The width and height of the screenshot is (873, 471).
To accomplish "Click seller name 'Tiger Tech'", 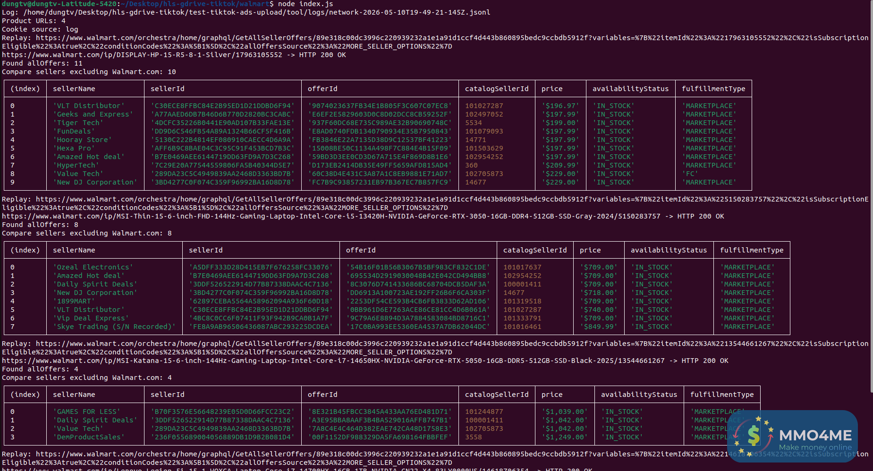I will (x=78, y=123).
